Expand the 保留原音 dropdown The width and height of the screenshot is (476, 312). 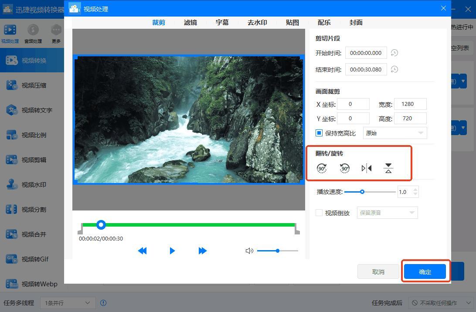(387, 213)
